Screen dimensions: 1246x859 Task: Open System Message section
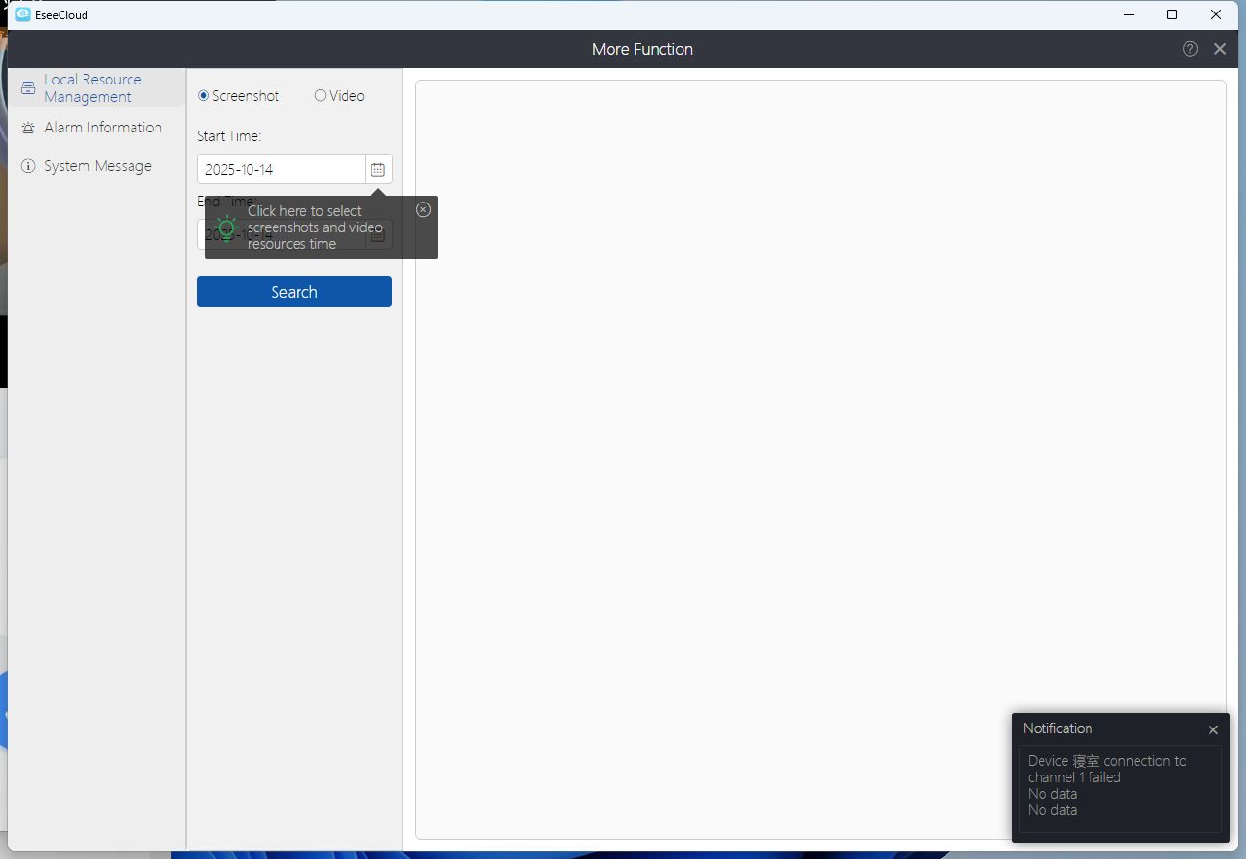97,166
